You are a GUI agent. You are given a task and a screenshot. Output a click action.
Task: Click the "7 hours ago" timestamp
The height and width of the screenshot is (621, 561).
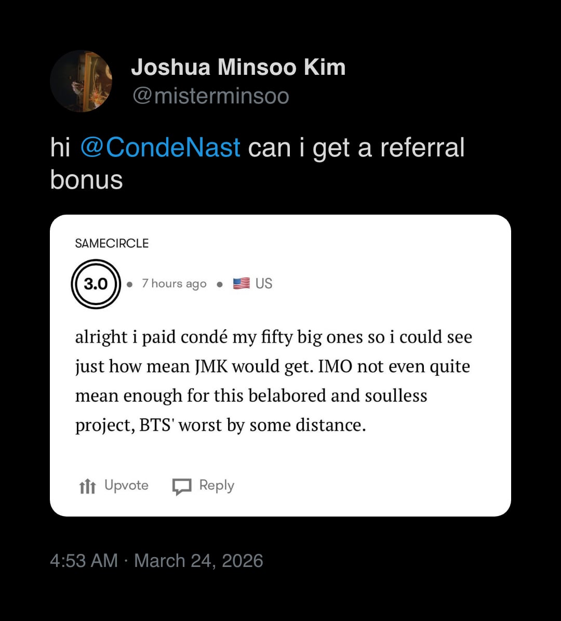tap(174, 284)
